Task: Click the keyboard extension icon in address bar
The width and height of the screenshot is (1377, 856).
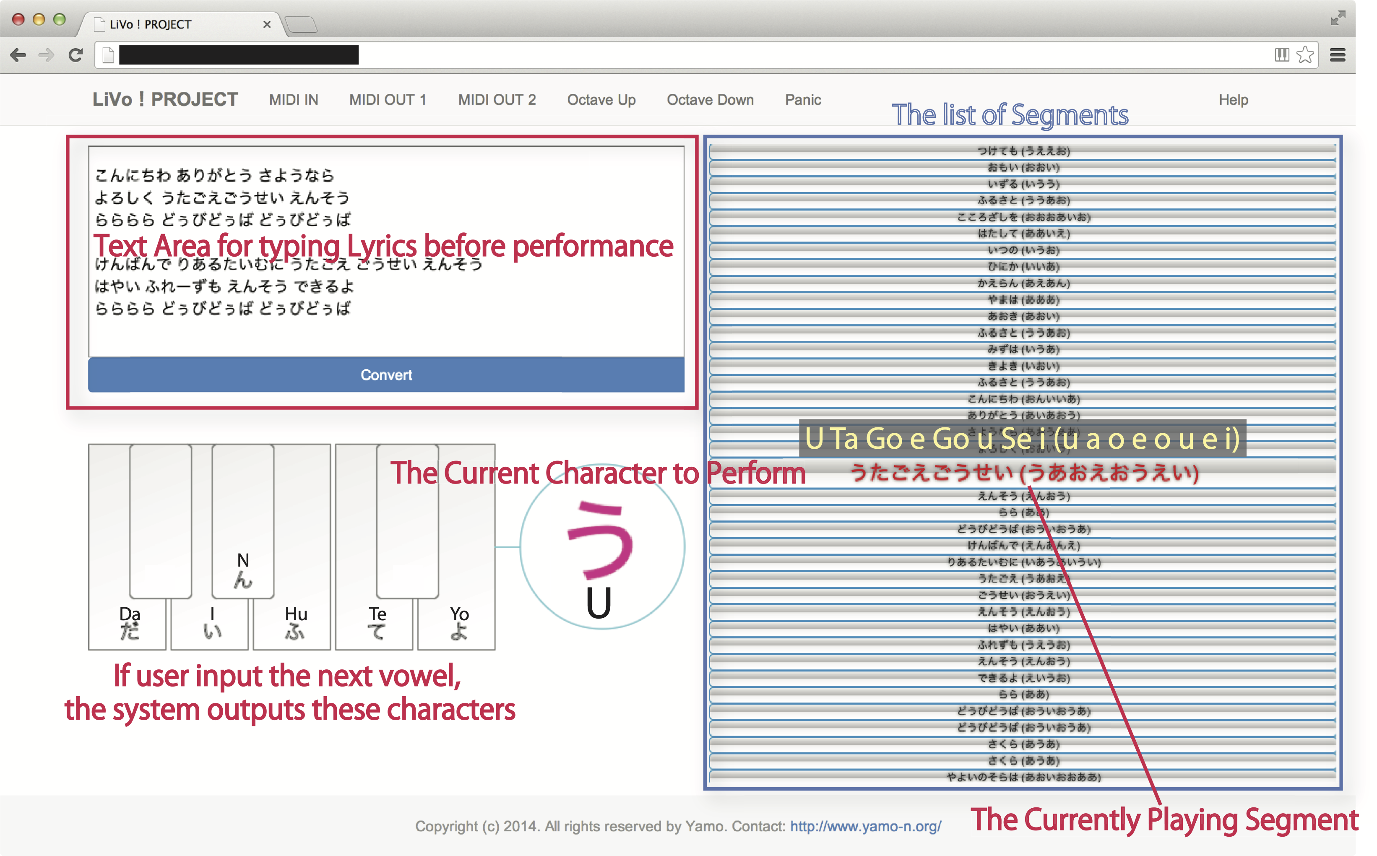Action: [x=1282, y=55]
